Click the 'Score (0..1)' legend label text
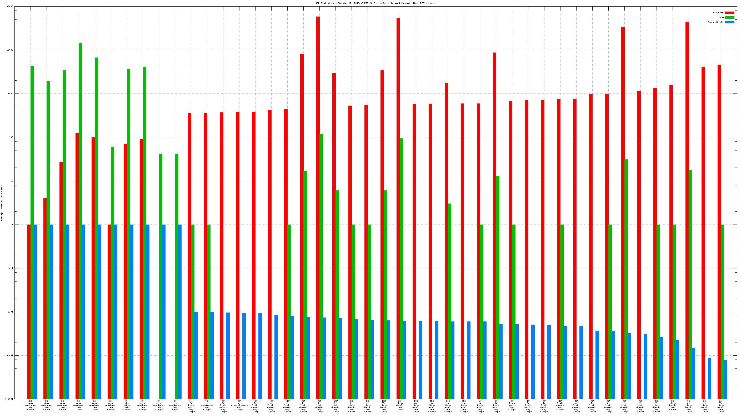This screenshot has height=416, width=741. tap(715, 22)
